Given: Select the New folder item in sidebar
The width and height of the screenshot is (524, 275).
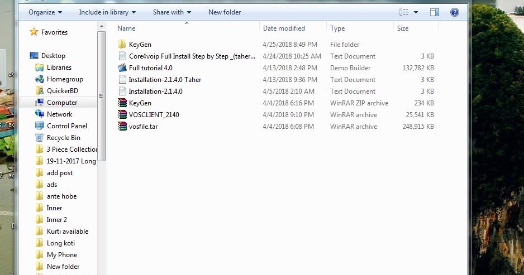Looking at the screenshot, I should coord(63,266).
